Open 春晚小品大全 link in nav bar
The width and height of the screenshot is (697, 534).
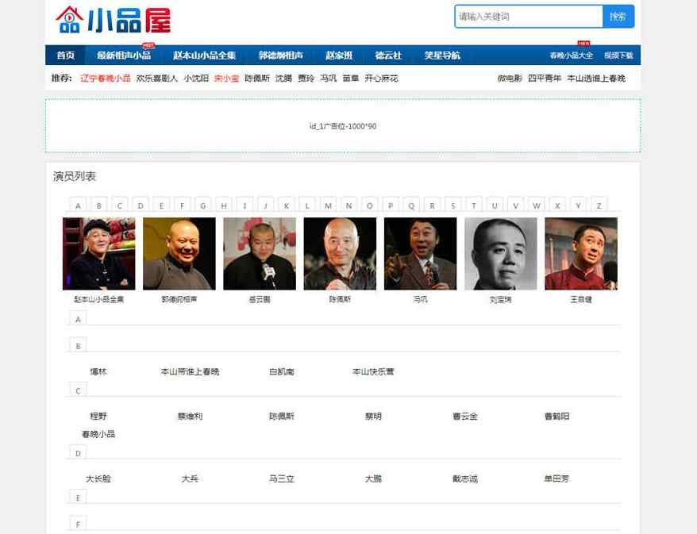click(571, 56)
